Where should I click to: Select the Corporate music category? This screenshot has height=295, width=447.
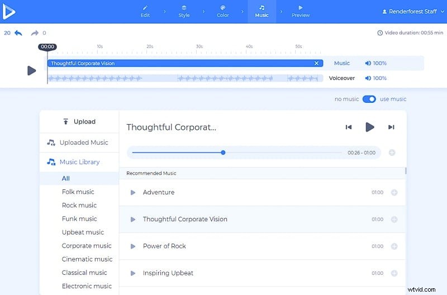87,246
